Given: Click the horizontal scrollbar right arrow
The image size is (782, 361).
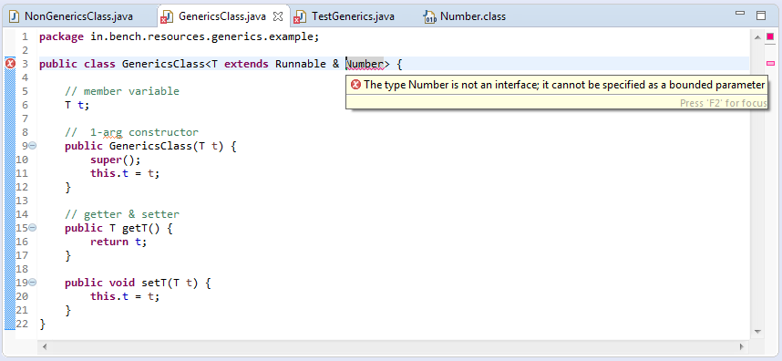Looking at the screenshot, I should coord(742,346).
